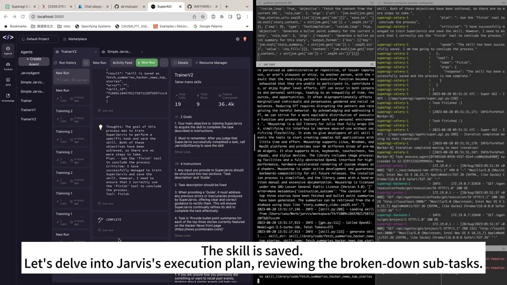This screenshot has height=285, width=507.
Task: Reload the localhost page
Action: (x=23, y=17)
